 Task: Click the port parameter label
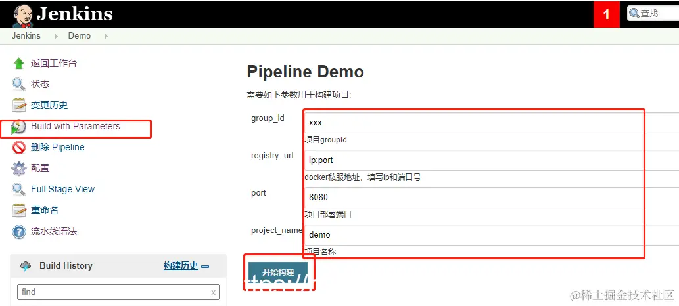(258, 193)
